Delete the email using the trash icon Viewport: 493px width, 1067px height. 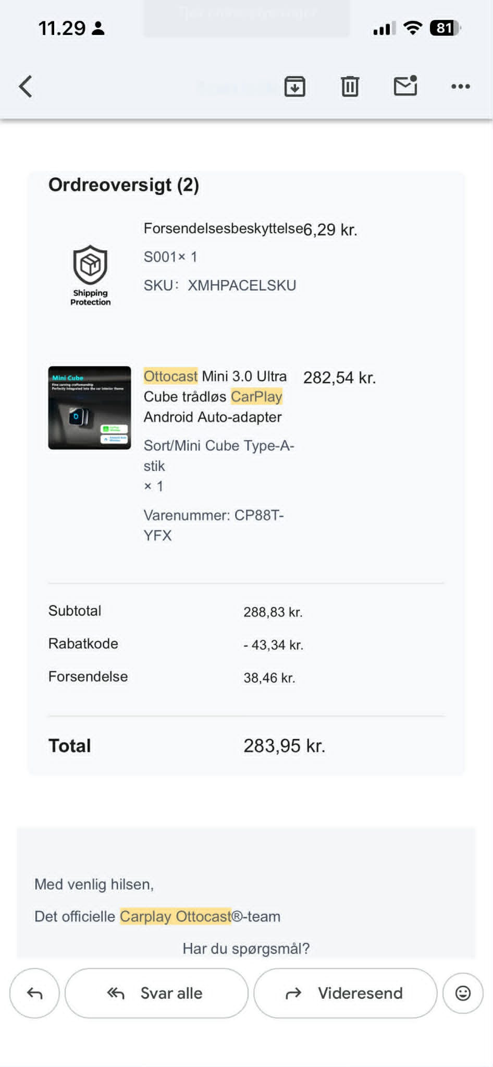(x=350, y=87)
